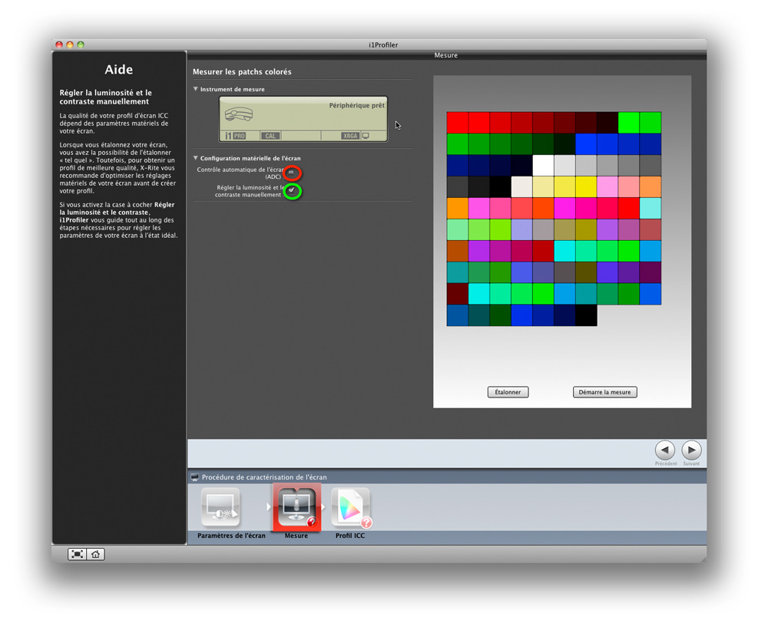Click the full-screen mode icon in the bottom bar
The image size is (768, 620).
tap(77, 554)
